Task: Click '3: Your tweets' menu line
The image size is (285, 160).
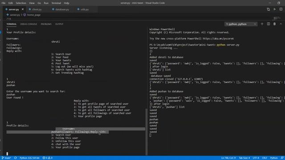Action: click(x=61, y=60)
